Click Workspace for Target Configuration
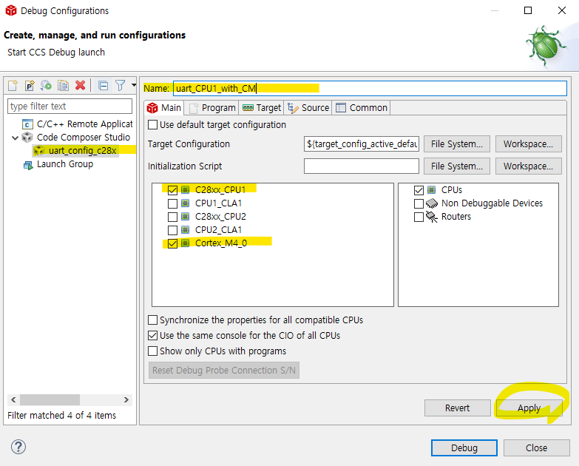This screenshot has width=579, height=466. tap(529, 144)
